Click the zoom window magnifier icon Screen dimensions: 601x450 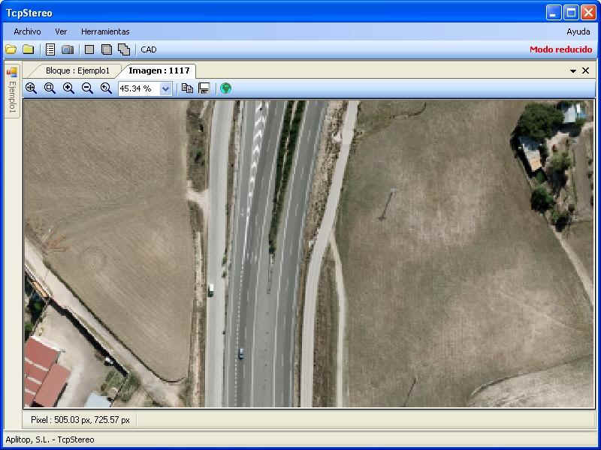(x=50, y=88)
